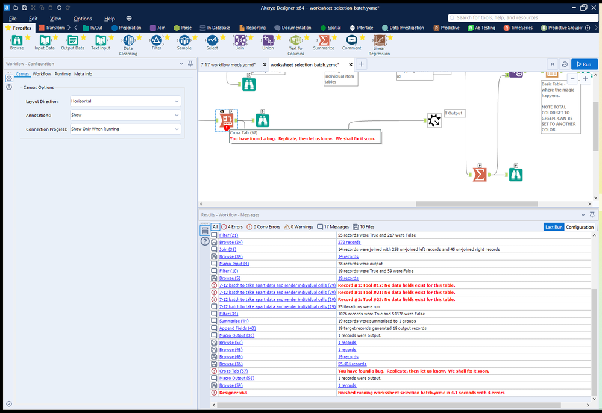602x413 pixels.
Task: Open the Layout Direction dropdown
Action: 125,101
